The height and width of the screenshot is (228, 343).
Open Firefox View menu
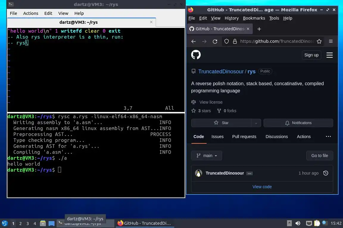tap(216, 18)
